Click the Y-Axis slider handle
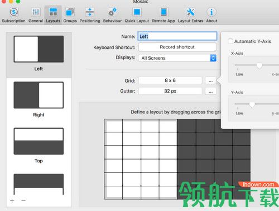279x211 pixels. pos(252,104)
